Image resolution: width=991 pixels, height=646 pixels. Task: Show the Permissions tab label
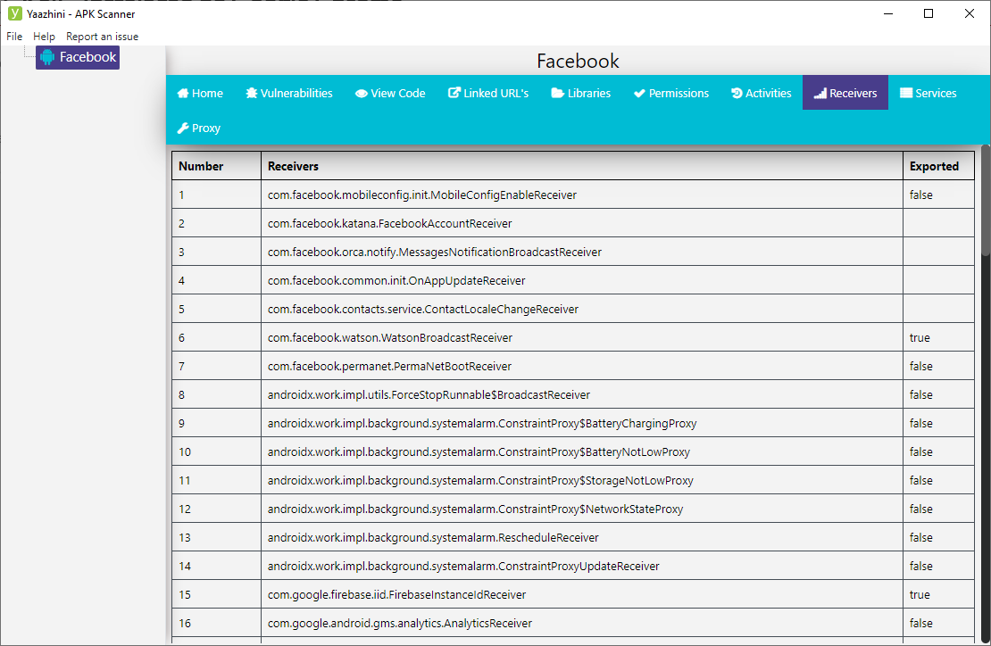click(679, 94)
